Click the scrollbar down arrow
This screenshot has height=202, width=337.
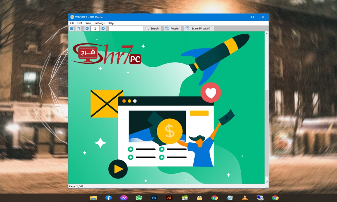266,182
